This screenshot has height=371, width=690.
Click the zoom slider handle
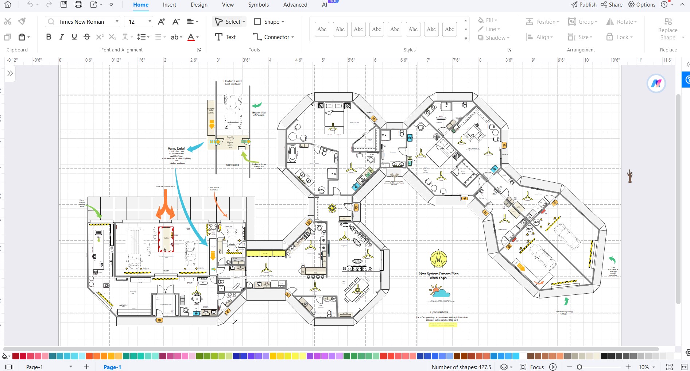579,367
